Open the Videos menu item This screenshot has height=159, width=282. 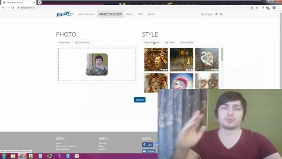click(x=130, y=14)
